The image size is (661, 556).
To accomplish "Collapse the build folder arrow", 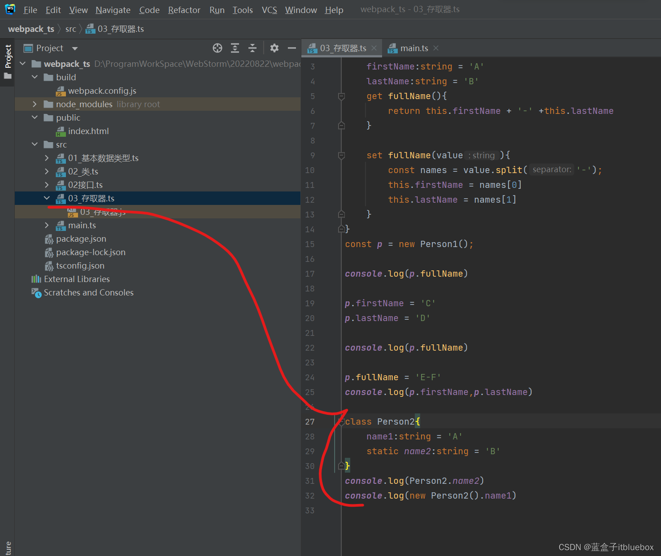I will tap(35, 77).
